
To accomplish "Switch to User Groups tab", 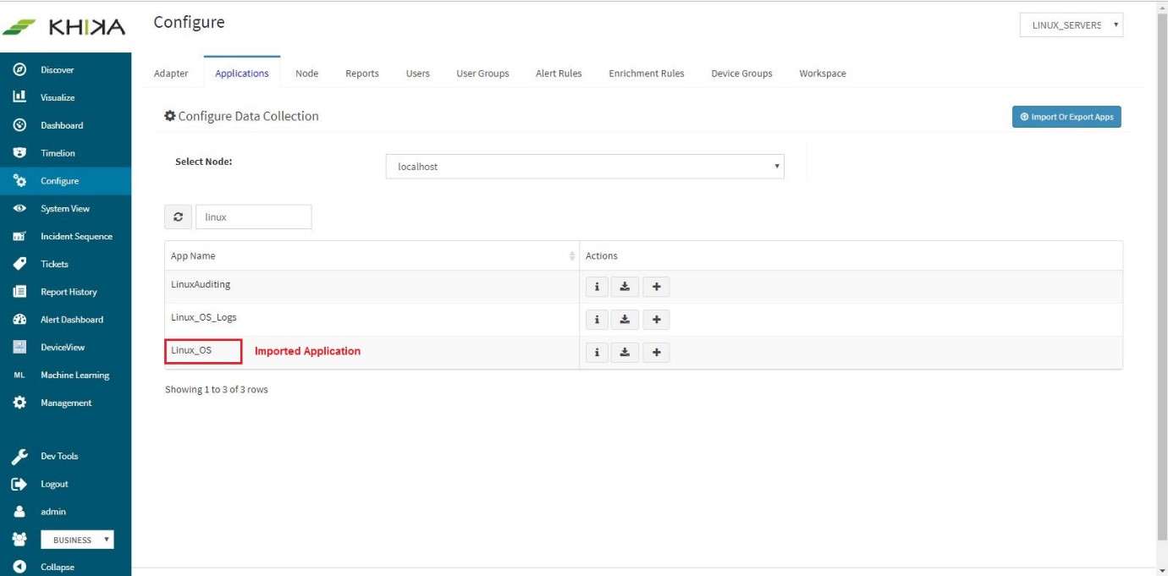I will click(x=482, y=74).
